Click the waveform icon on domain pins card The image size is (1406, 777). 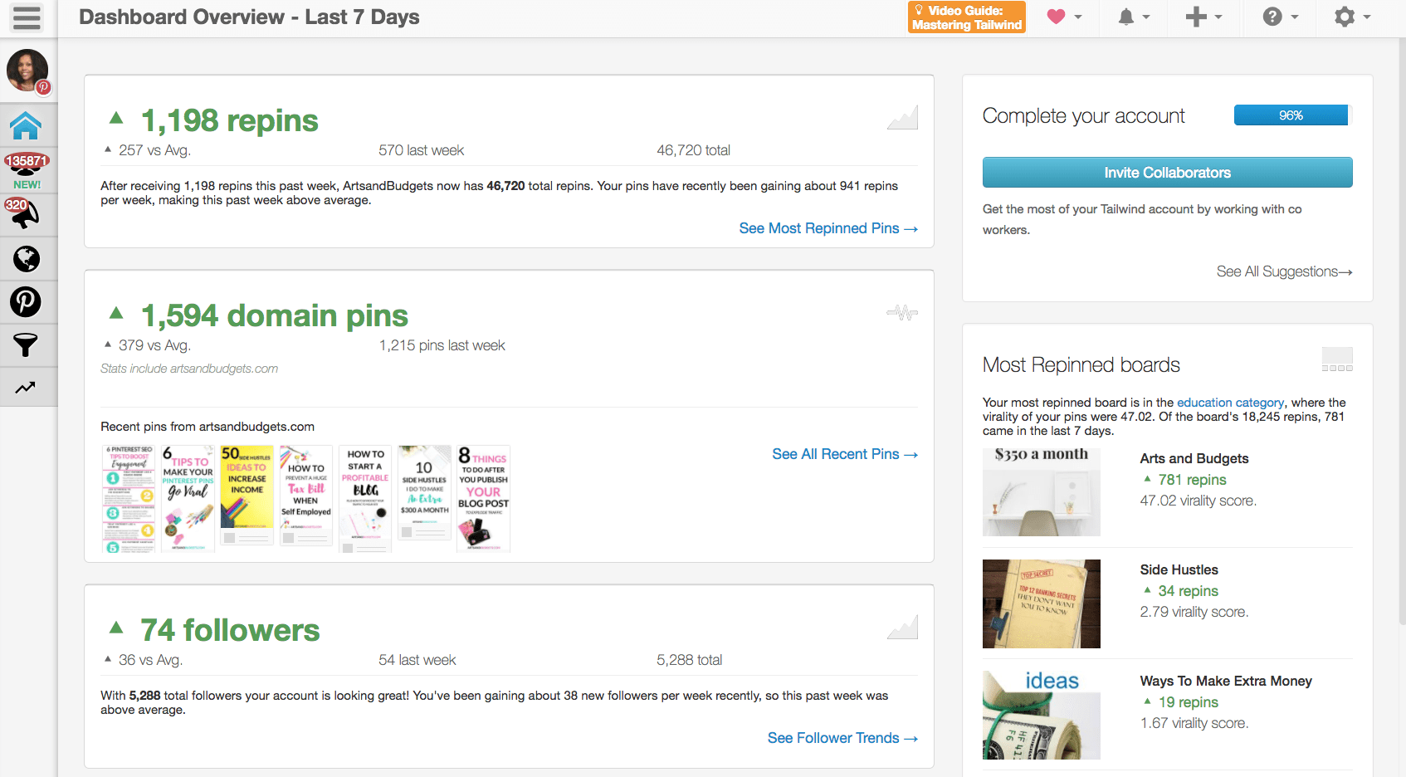(x=901, y=313)
